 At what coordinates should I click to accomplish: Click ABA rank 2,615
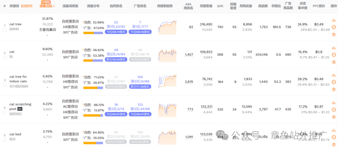189,82
